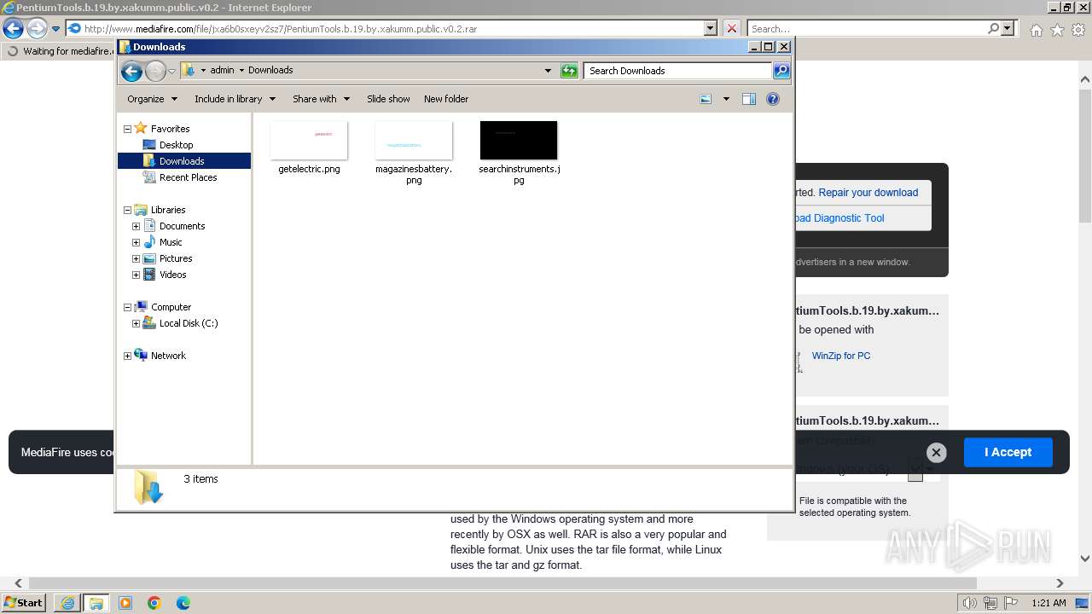Expand the Music library node
Viewport: 1092px width, 614px height.
(x=136, y=242)
